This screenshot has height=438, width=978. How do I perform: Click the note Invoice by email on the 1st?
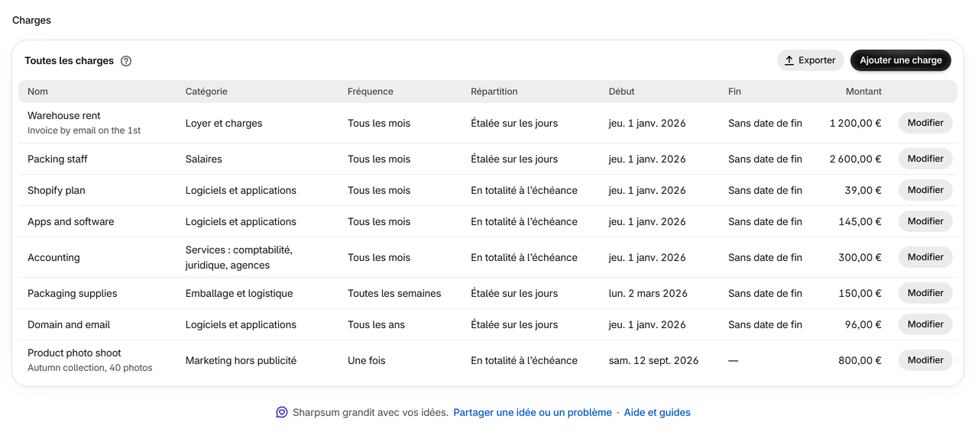click(x=84, y=130)
